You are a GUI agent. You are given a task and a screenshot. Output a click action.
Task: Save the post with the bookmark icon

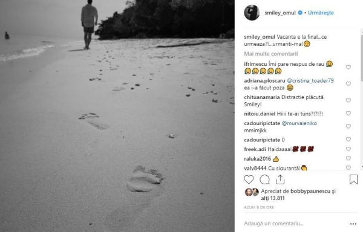[x=353, y=179]
